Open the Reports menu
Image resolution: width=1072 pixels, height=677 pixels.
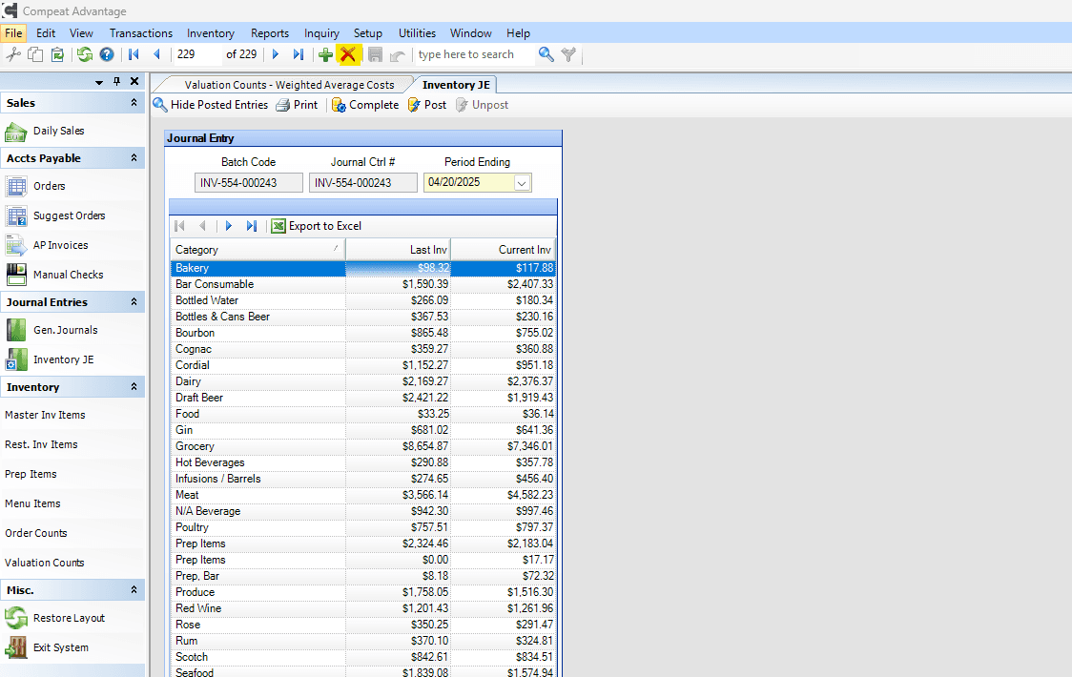(269, 32)
